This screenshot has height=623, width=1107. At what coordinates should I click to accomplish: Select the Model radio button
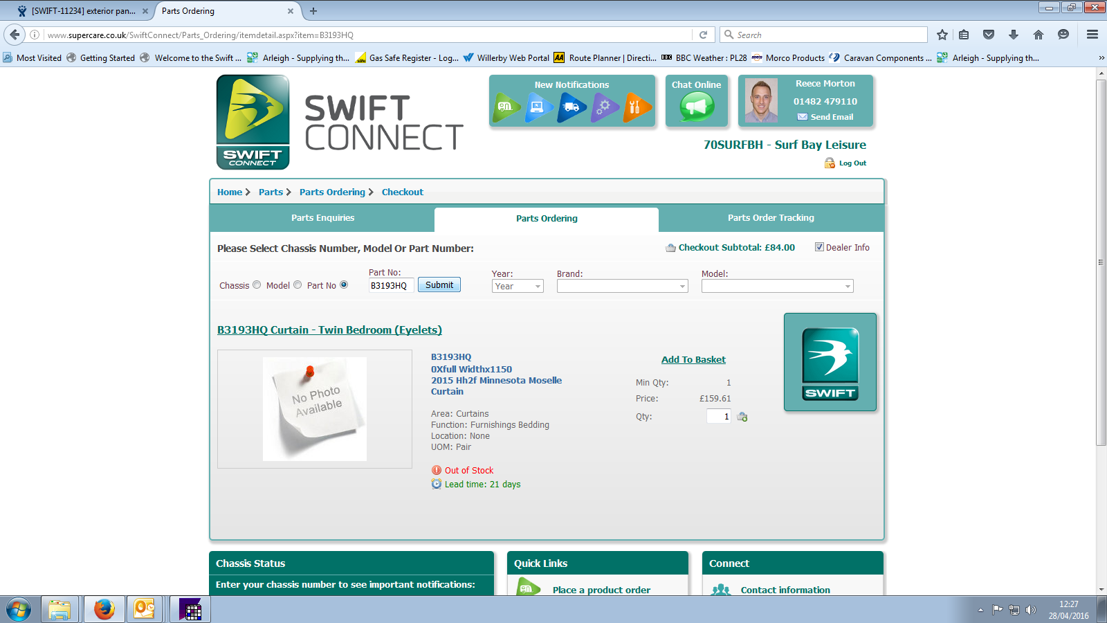298,285
